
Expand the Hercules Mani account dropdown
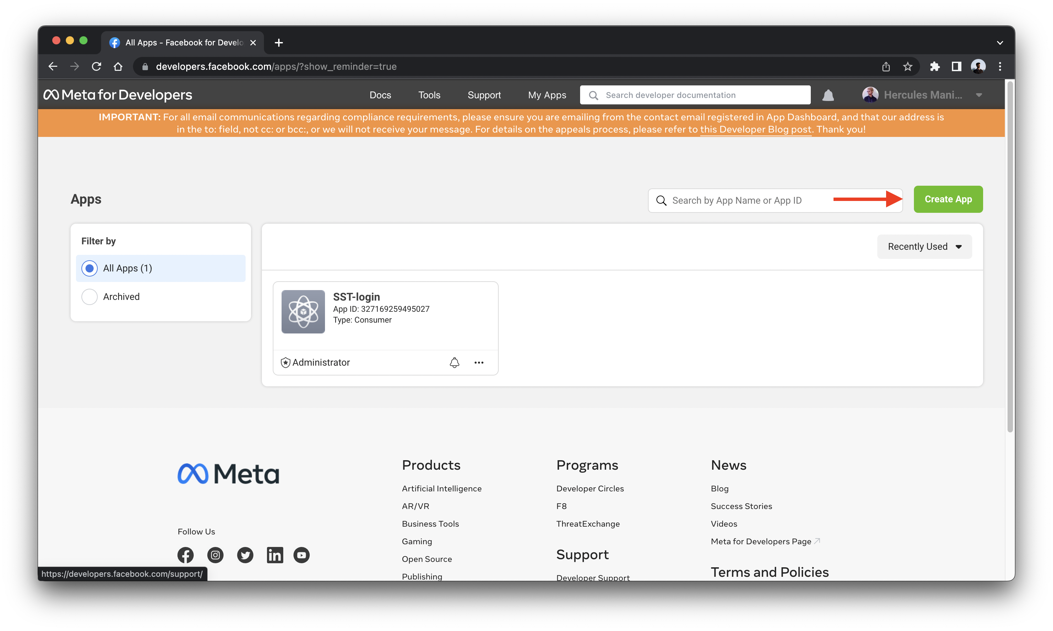click(979, 95)
